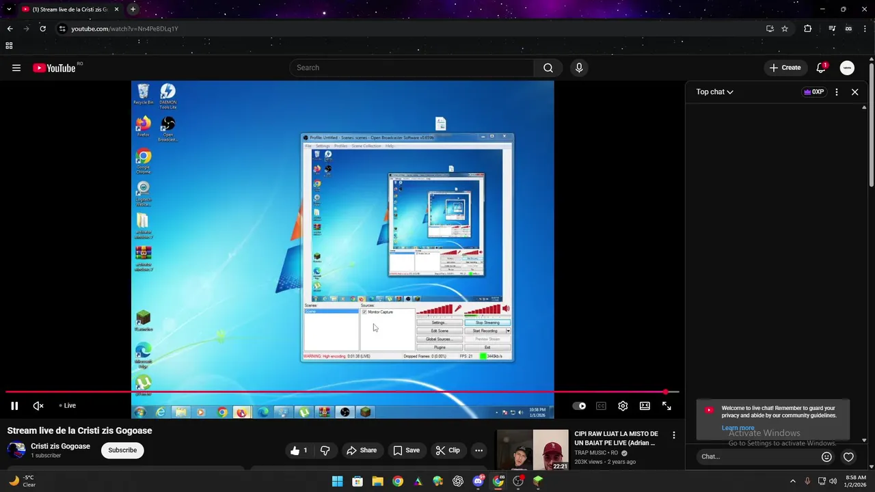
Task: View site information icon in address bar
Action: [62, 29]
